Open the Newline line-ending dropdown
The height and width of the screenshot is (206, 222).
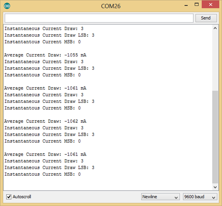(x=160, y=197)
